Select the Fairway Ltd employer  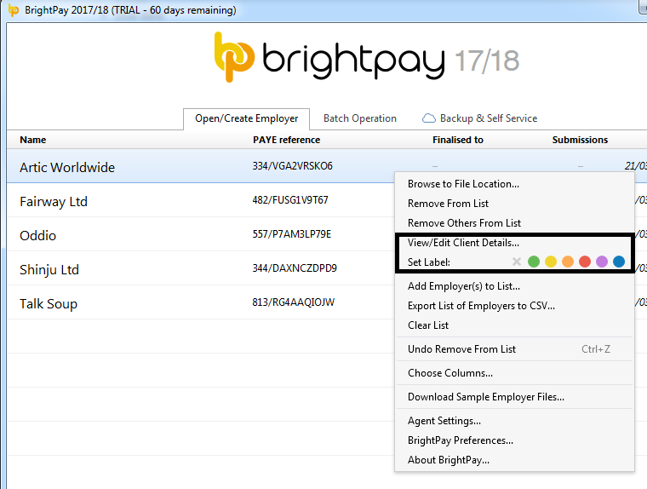(x=54, y=202)
